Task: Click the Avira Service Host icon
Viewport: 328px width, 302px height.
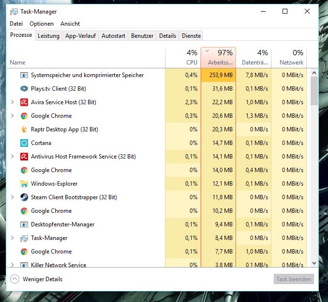Action: (24, 102)
